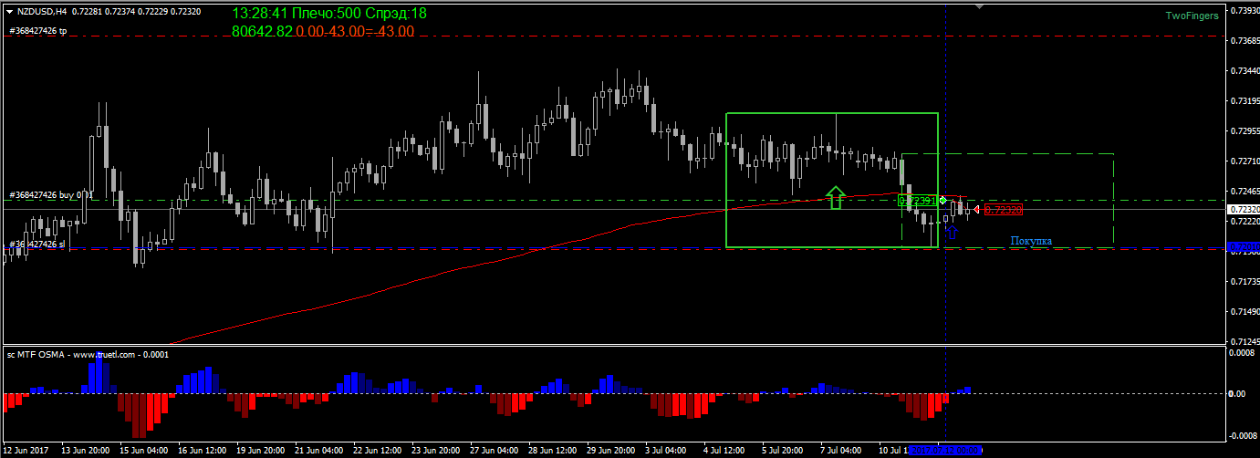Click the current price 0.72320 scale tag
Viewport: 1260px width, 458px height.
click(x=1243, y=210)
